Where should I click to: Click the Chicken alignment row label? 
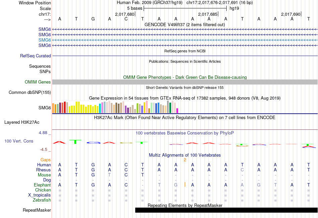point(43,190)
